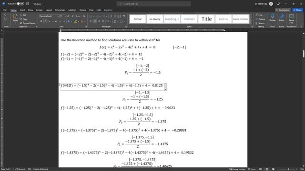Toggle bold formatting

(x=41, y=21)
